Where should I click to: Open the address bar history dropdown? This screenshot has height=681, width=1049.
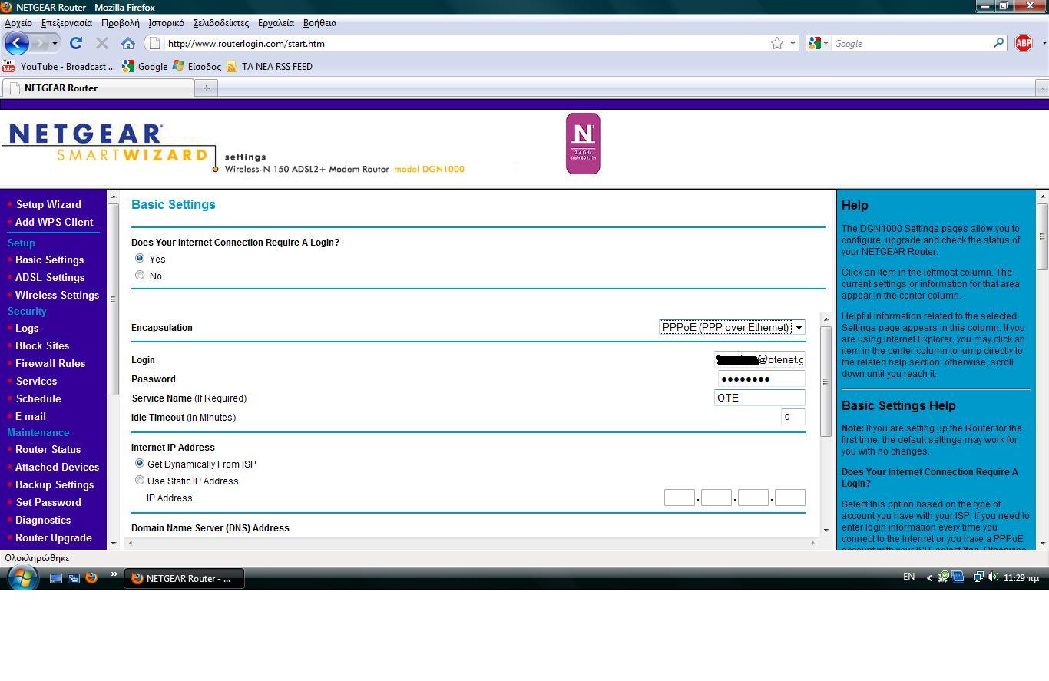793,43
